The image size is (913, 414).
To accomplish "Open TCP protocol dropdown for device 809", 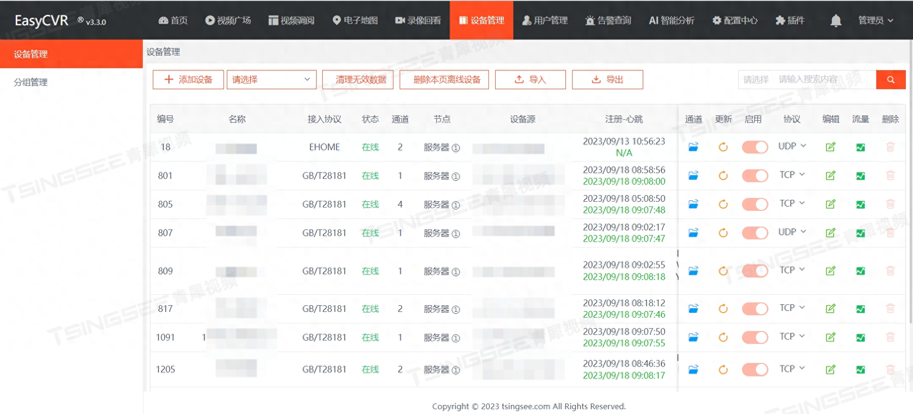I will tap(792, 270).
